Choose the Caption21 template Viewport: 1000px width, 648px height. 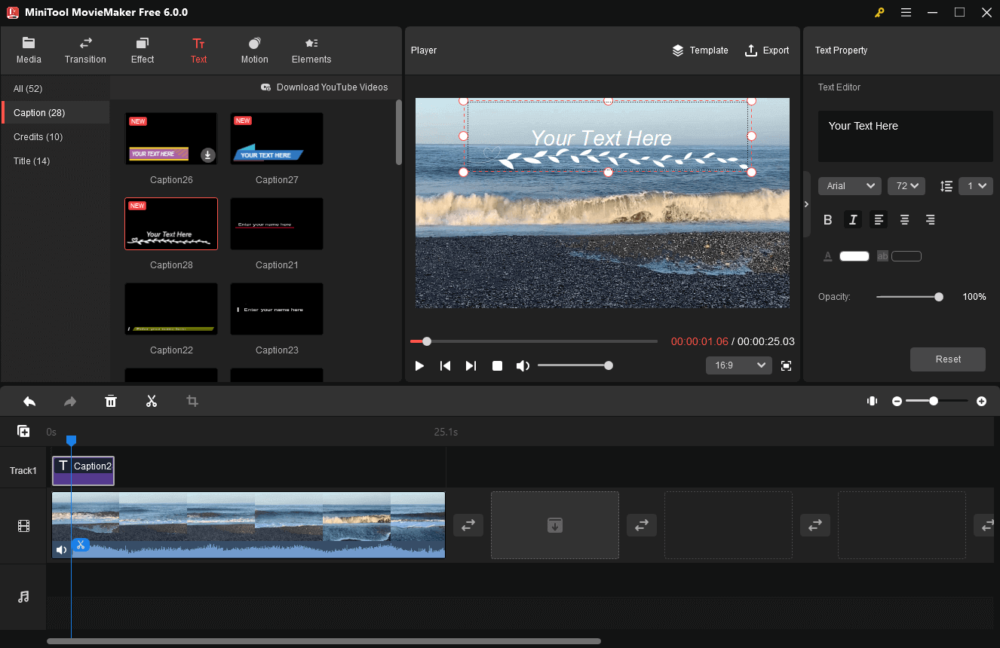click(277, 224)
